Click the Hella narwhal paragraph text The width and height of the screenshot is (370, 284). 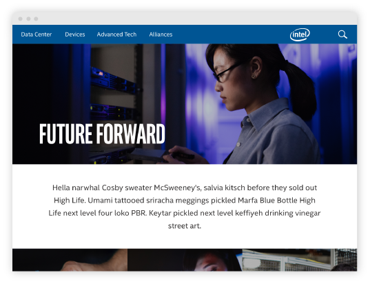(x=185, y=207)
